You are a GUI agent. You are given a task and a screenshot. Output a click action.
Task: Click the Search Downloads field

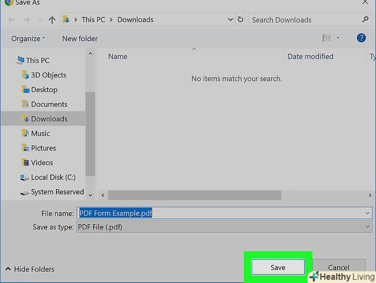point(305,20)
